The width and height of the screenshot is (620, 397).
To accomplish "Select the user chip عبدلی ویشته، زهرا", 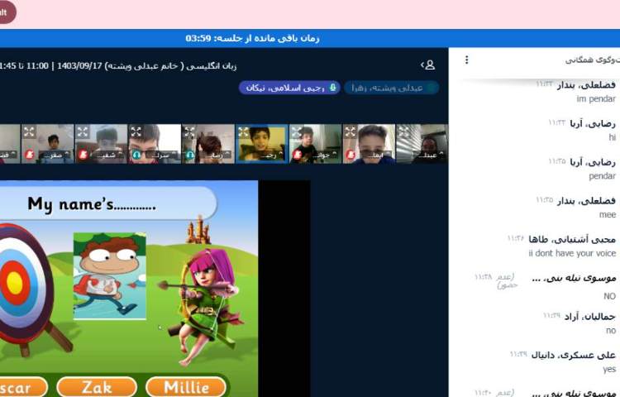I will (391, 88).
